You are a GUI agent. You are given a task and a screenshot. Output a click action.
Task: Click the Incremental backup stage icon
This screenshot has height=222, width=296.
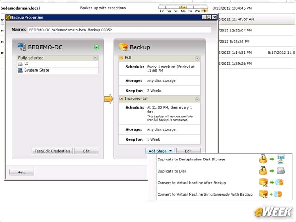pos(122,99)
